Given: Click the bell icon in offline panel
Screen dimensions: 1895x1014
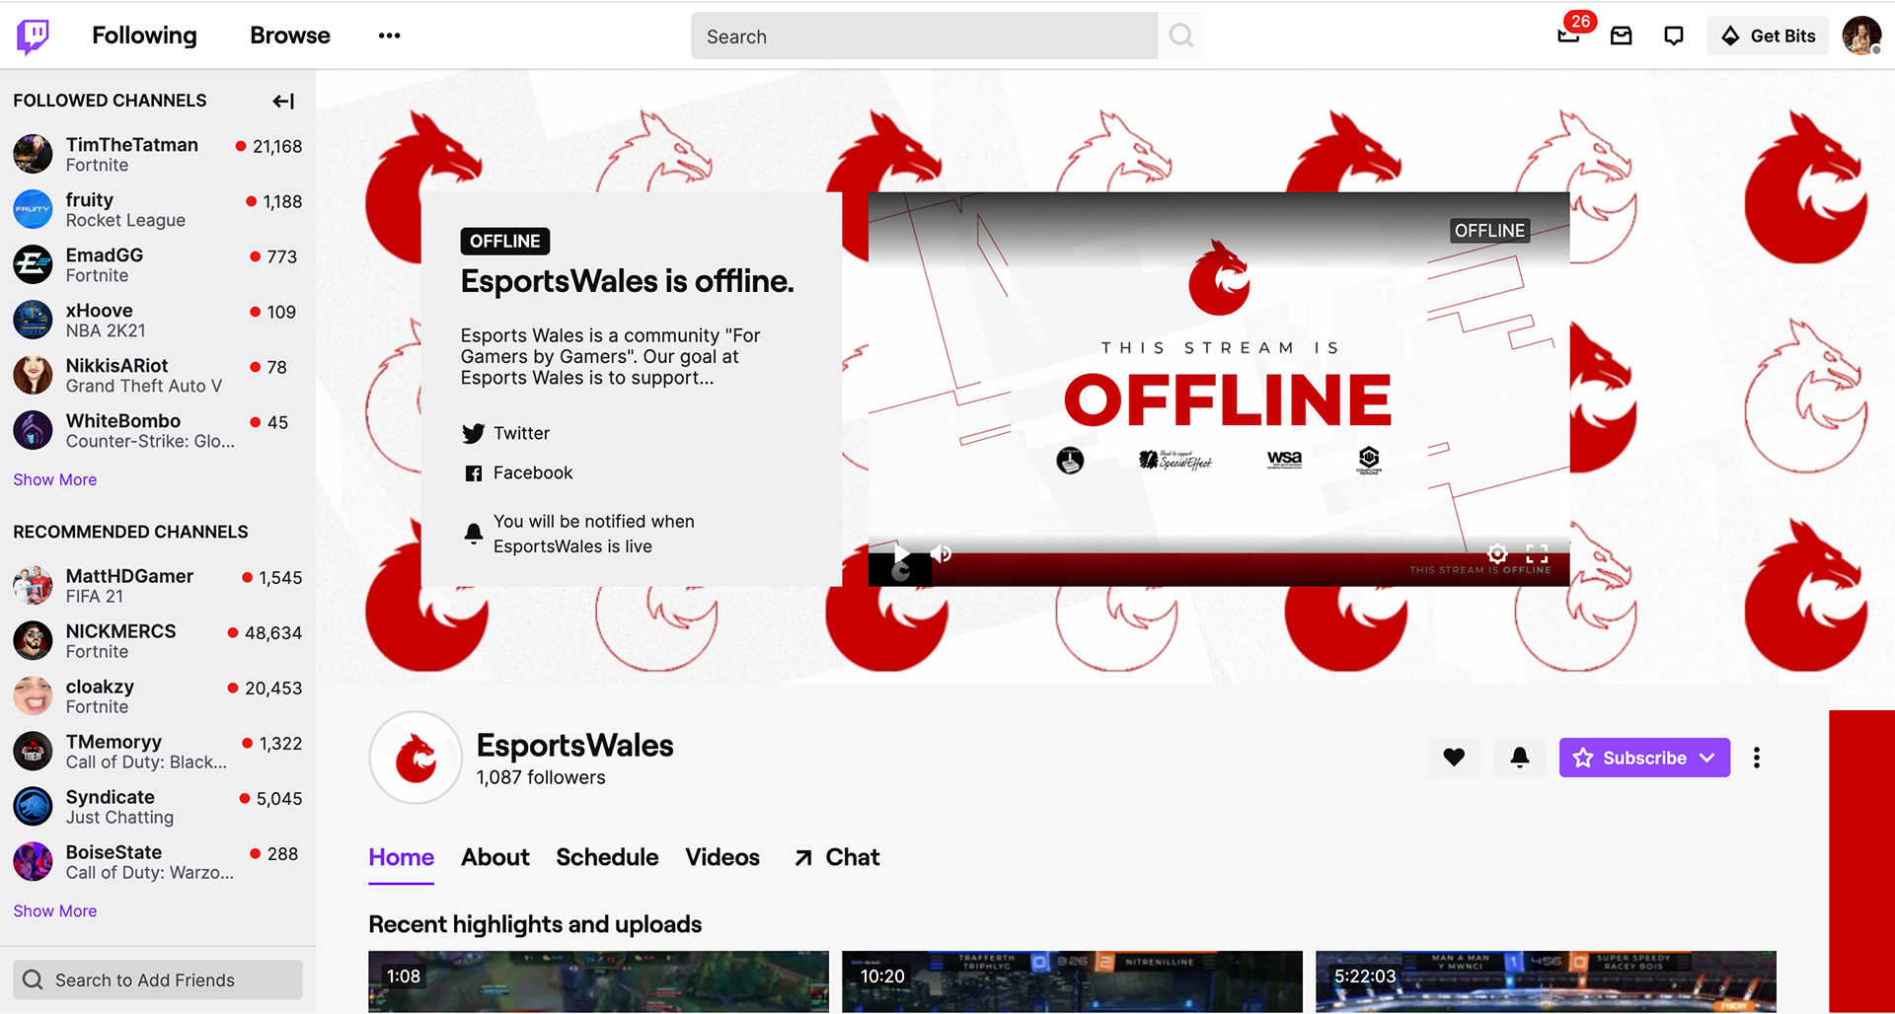Looking at the screenshot, I should pos(474,534).
